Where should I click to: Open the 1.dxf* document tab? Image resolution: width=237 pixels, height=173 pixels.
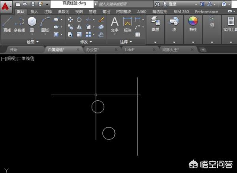[130, 50]
